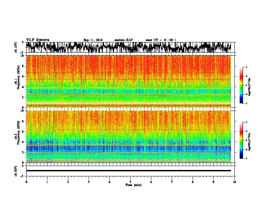Click the "-7" label on ch.1 color bar

coord(246,103)
